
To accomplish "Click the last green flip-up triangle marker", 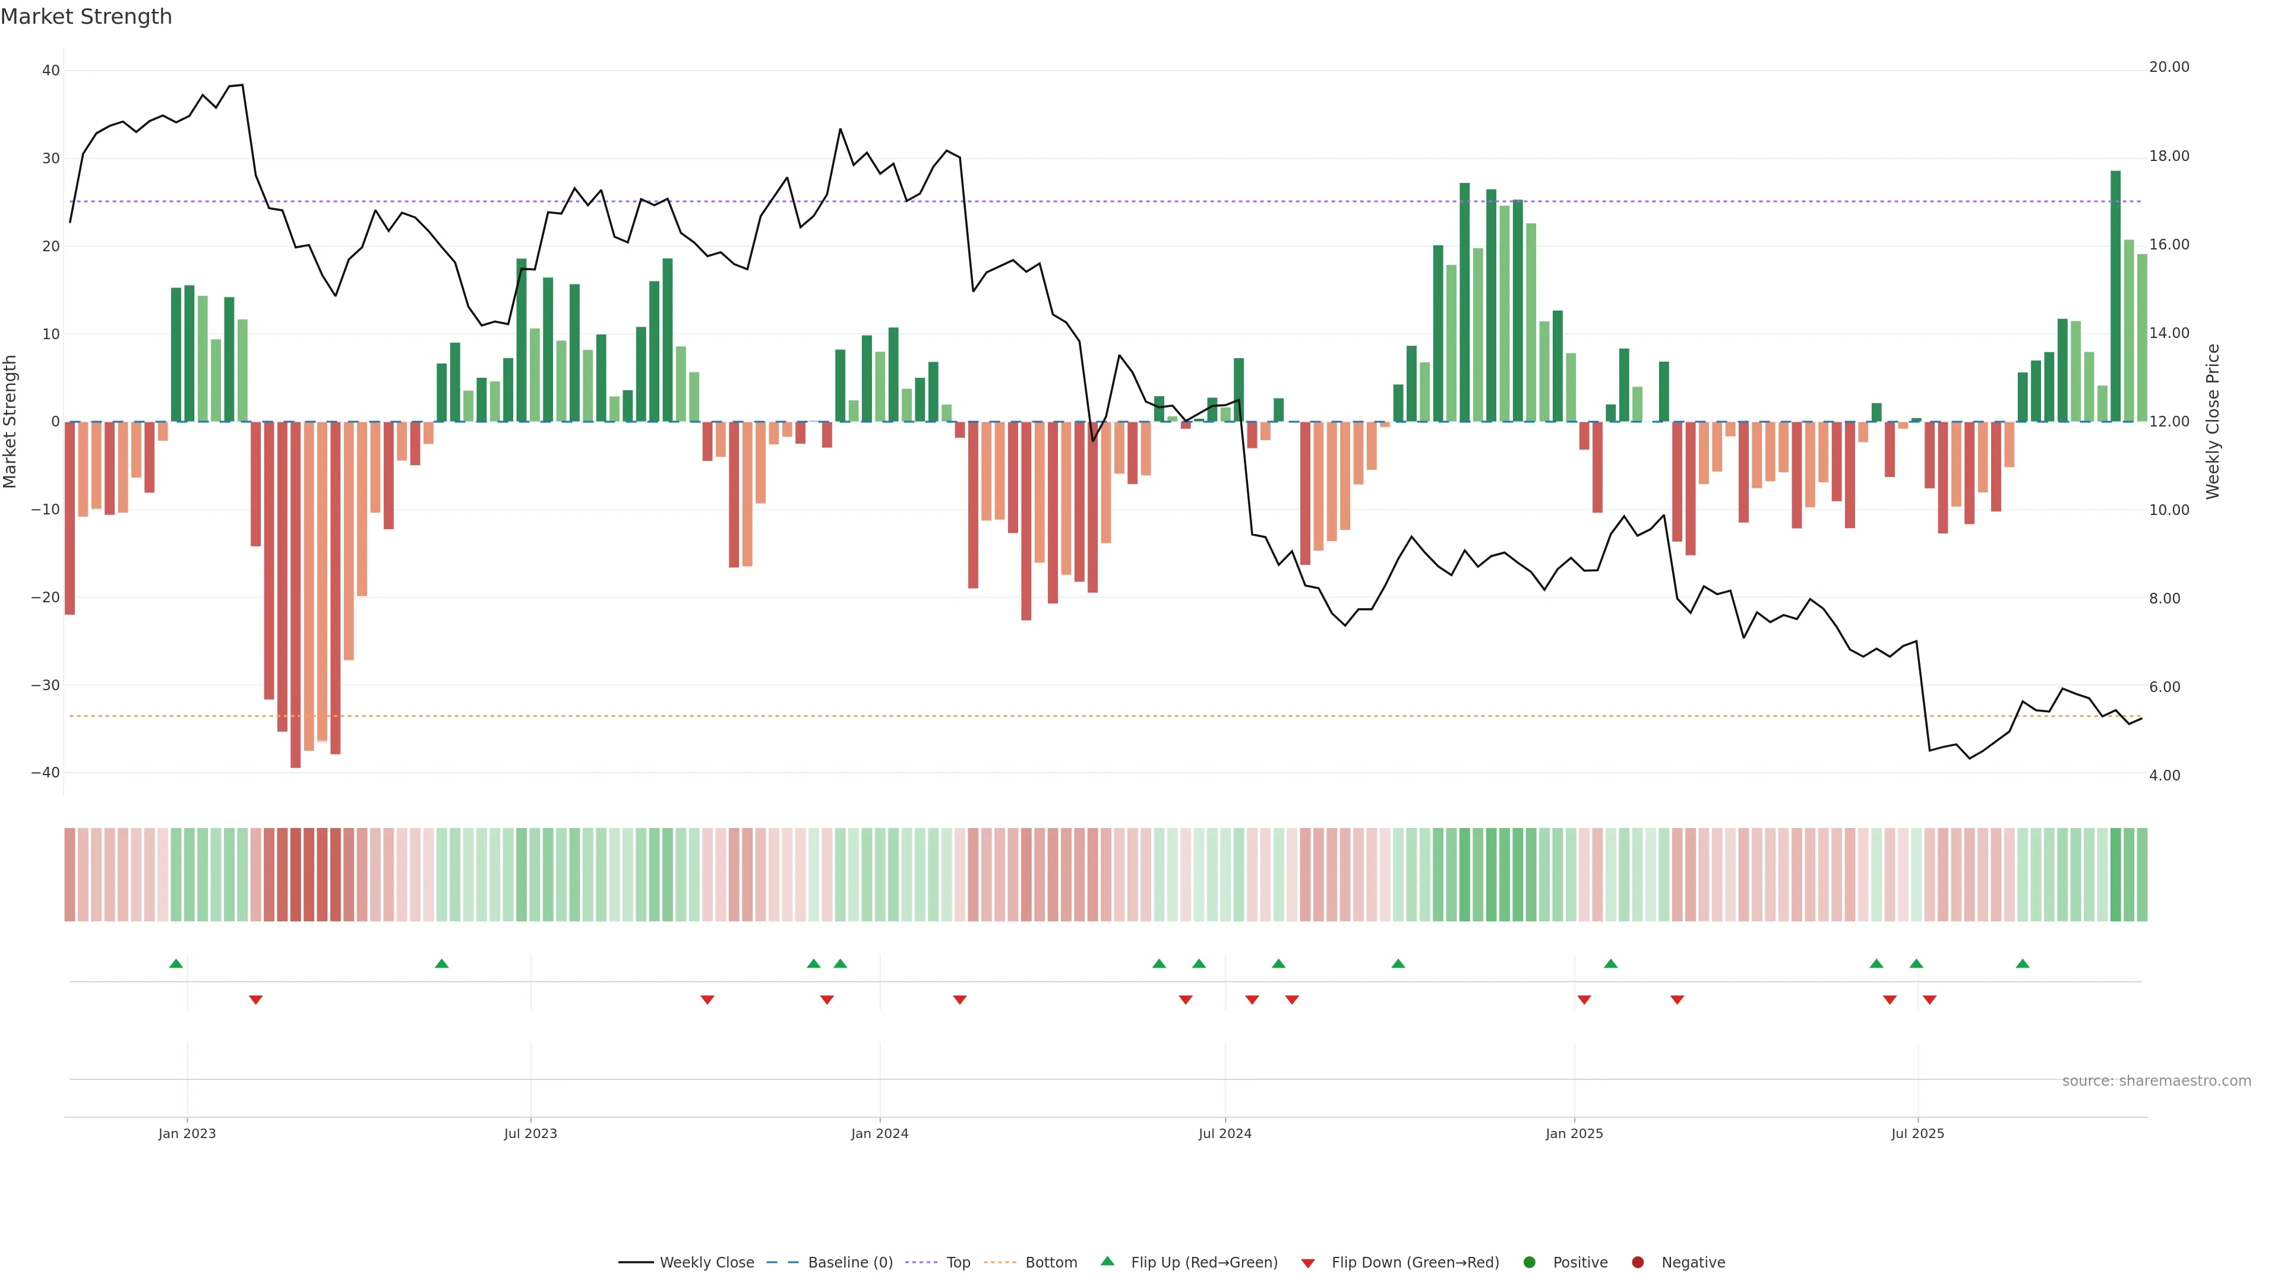I will pyautogui.click(x=2023, y=963).
